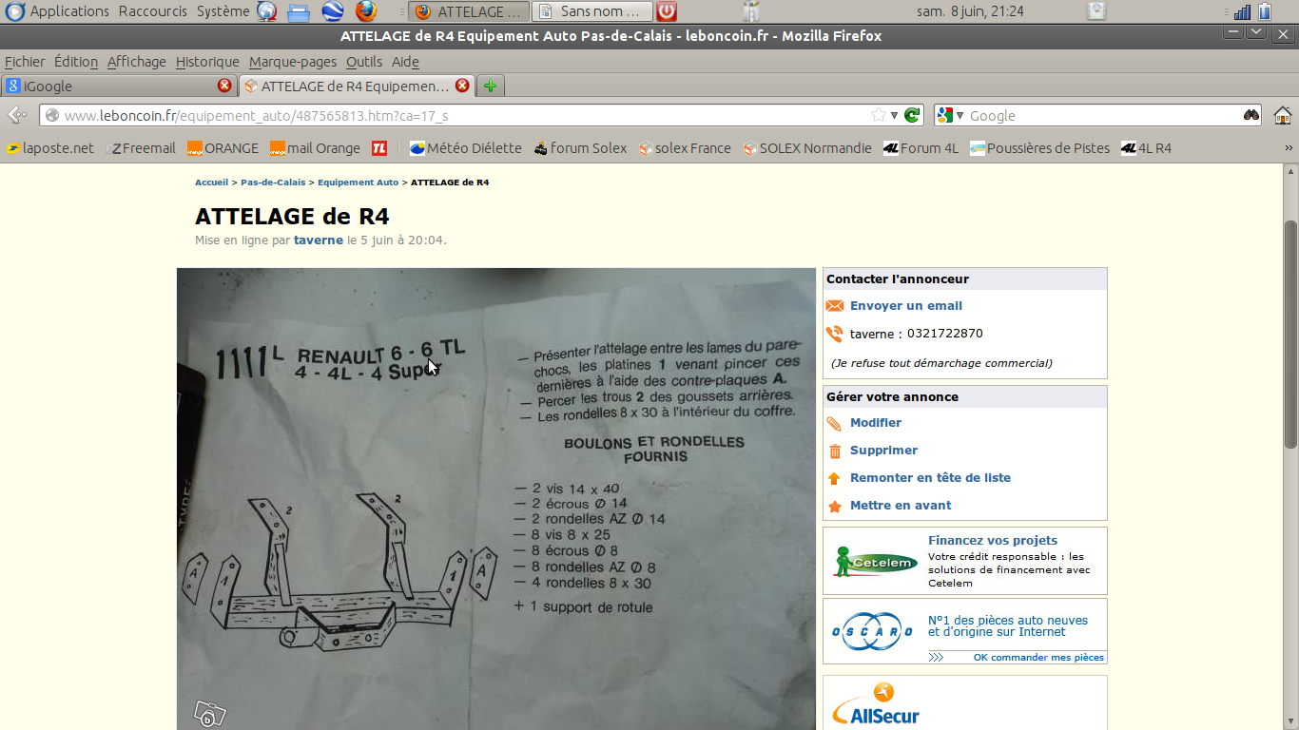
Task: Open the SOLEX Normandie bookmark
Action: (x=807, y=148)
